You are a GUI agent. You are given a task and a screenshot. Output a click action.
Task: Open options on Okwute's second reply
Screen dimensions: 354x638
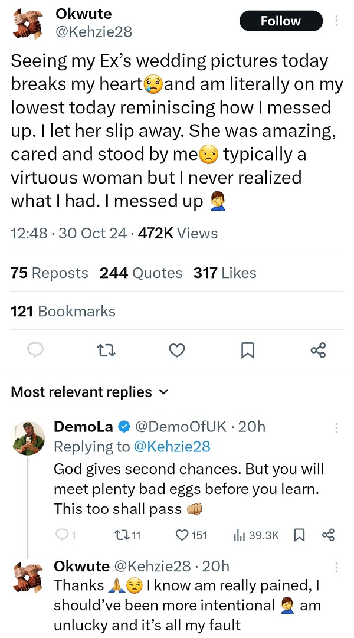pos(337,567)
